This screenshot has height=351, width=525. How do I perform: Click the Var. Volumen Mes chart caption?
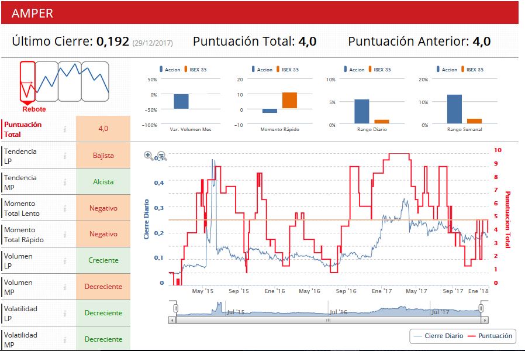point(191,130)
